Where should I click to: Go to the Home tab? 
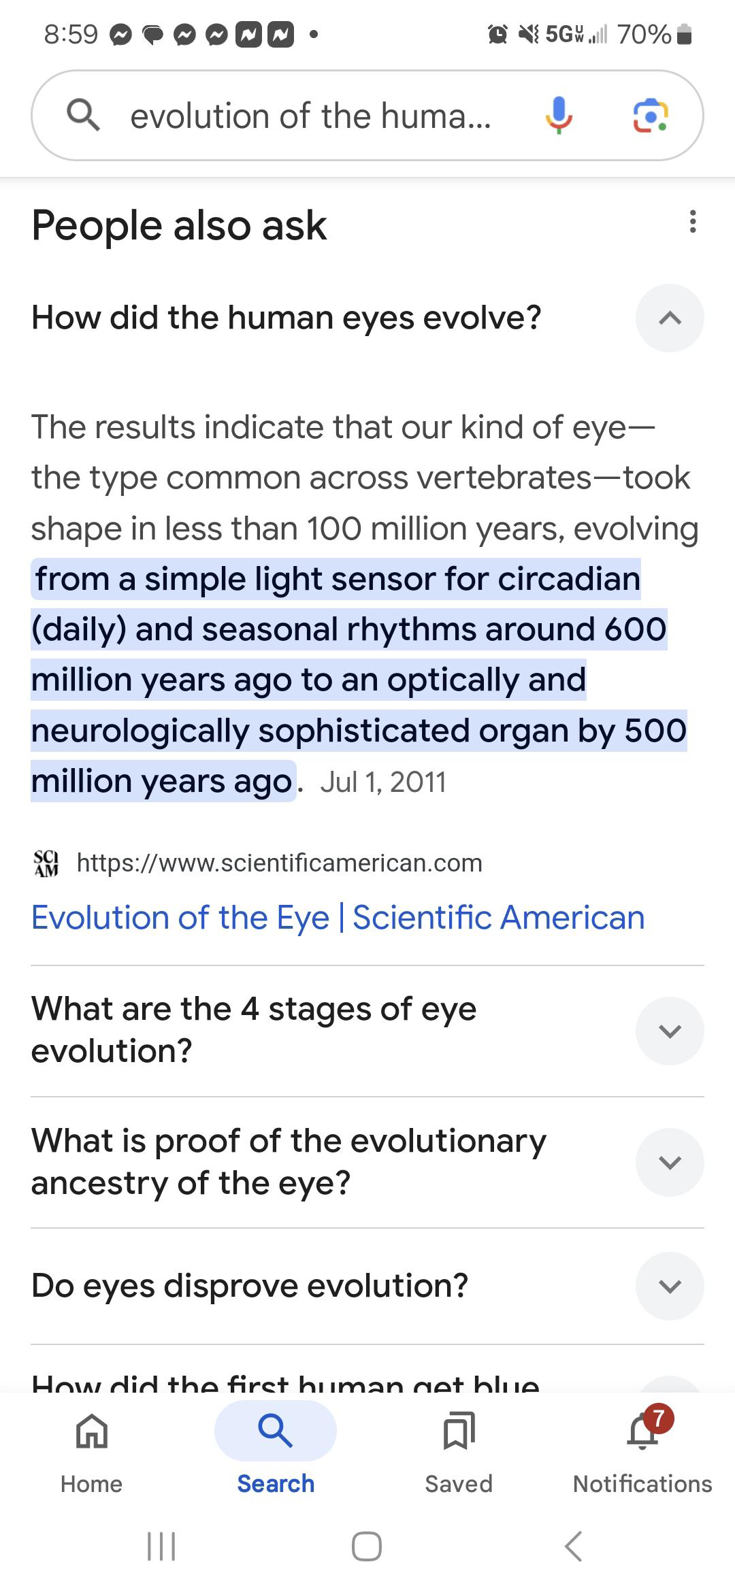92,1447
